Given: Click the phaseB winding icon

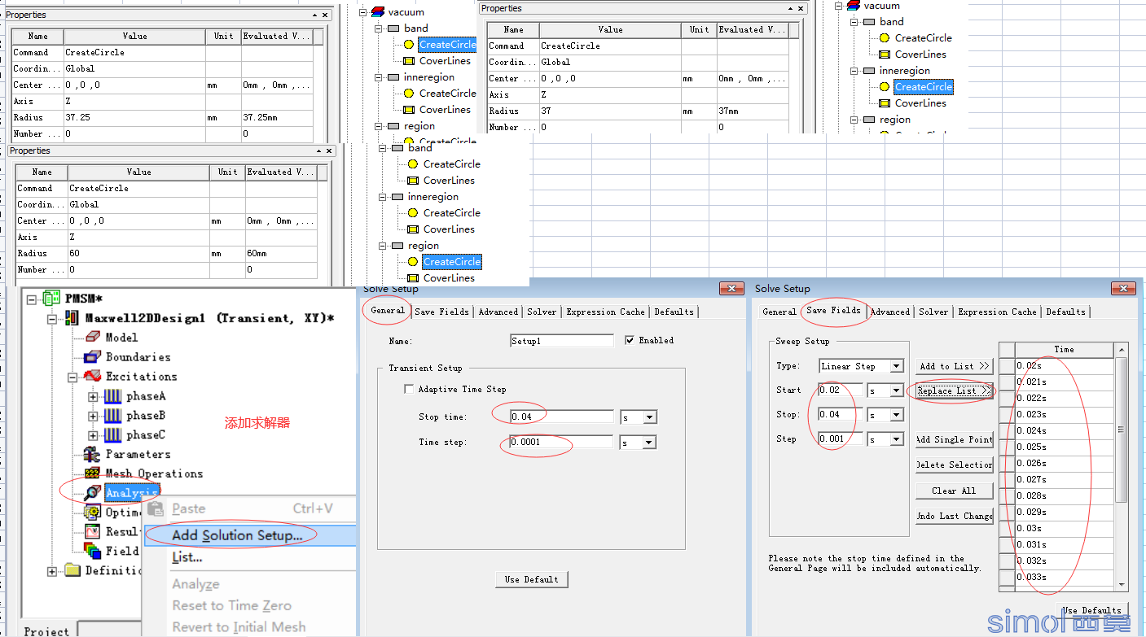Looking at the screenshot, I should pos(112,416).
